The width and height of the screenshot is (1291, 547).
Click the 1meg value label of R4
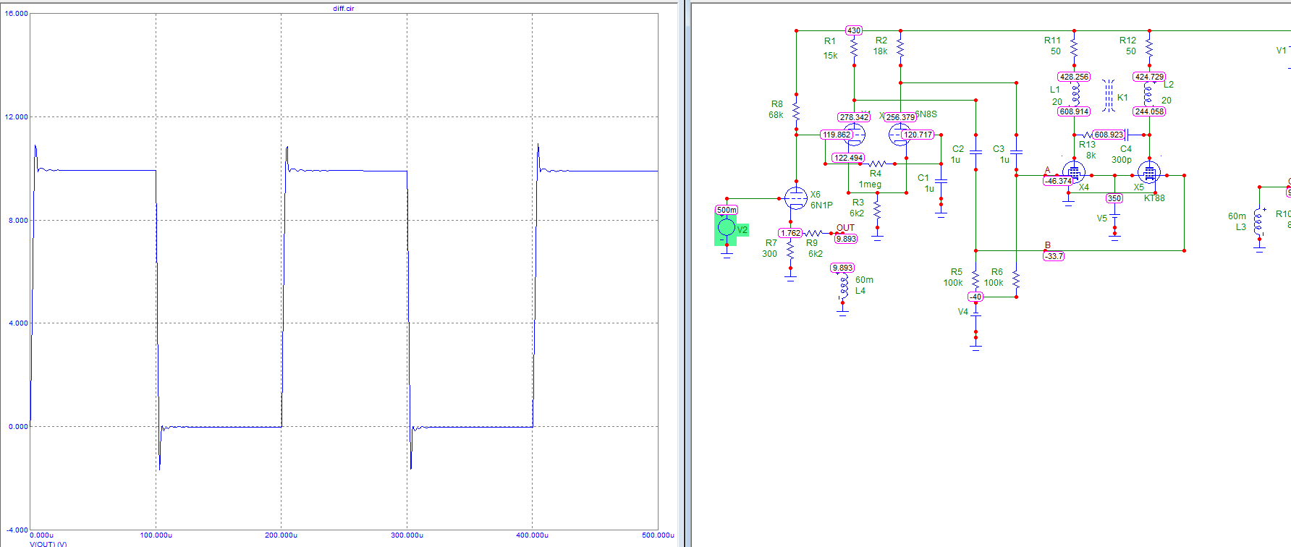click(x=870, y=185)
